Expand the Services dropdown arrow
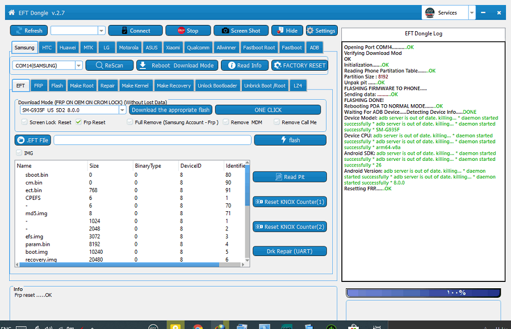The width and height of the screenshot is (511, 329). [x=472, y=12]
